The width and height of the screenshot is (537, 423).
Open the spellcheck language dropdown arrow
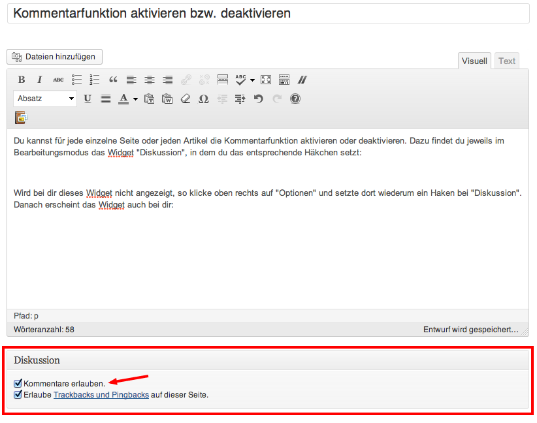(252, 80)
